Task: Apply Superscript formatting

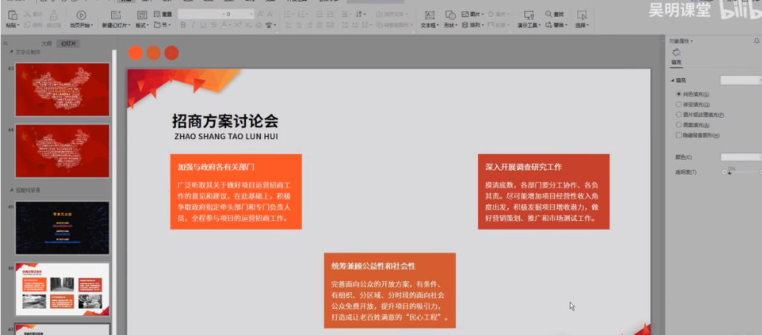Action: point(237,25)
